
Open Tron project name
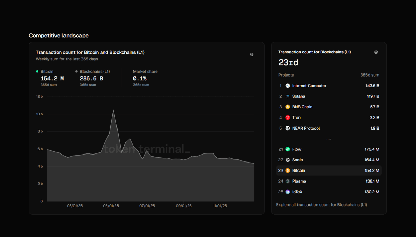pyautogui.click(x=296, y=118)
